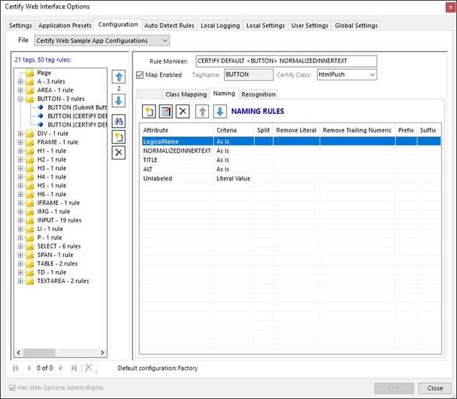Select the LogicalName naming rule row
The height and width of the screenshot is (399, 457).
(291, 141)
